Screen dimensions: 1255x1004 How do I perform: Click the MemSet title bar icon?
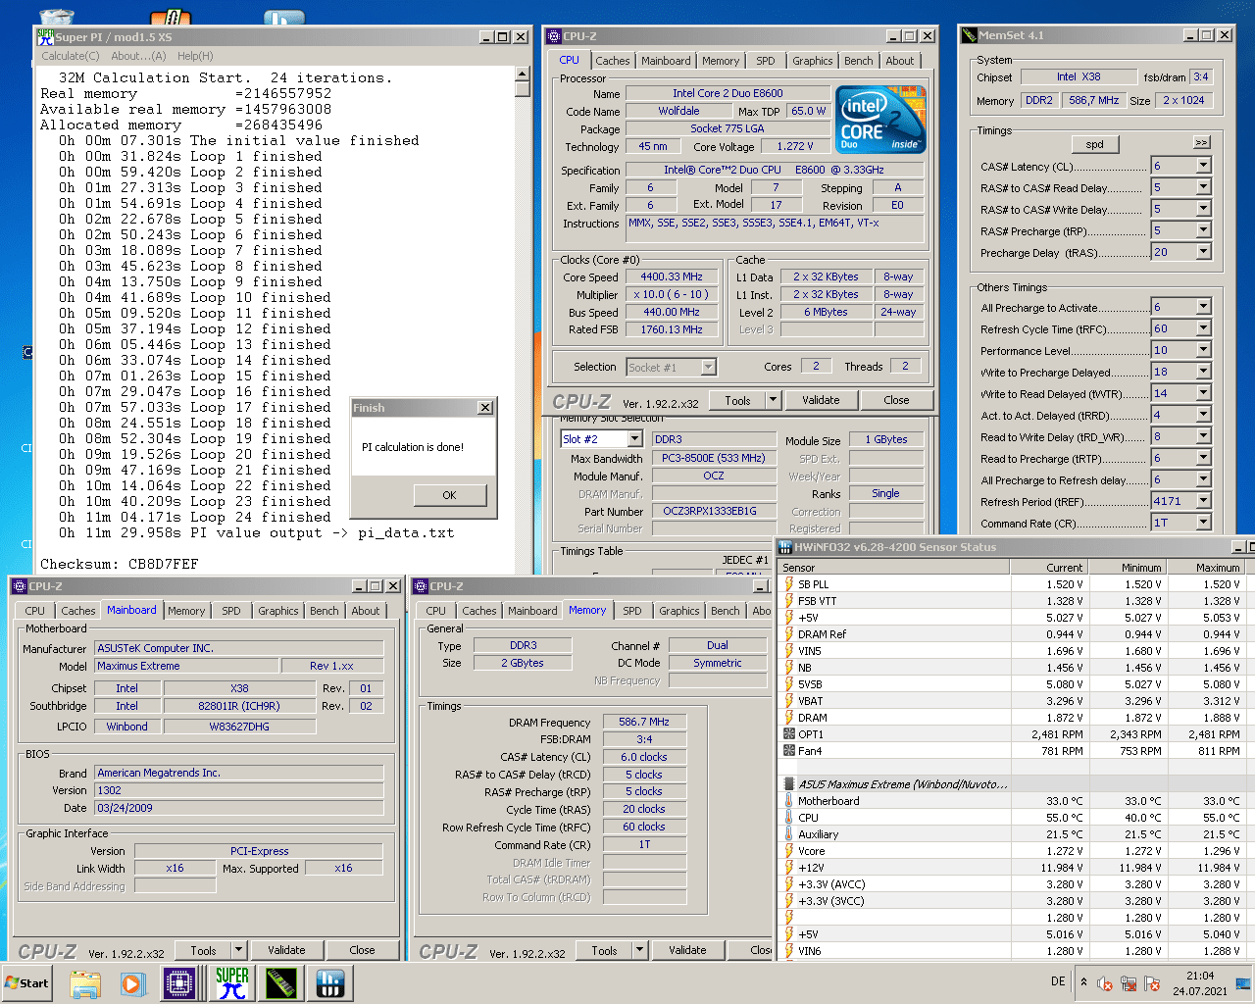pos(970,35)
